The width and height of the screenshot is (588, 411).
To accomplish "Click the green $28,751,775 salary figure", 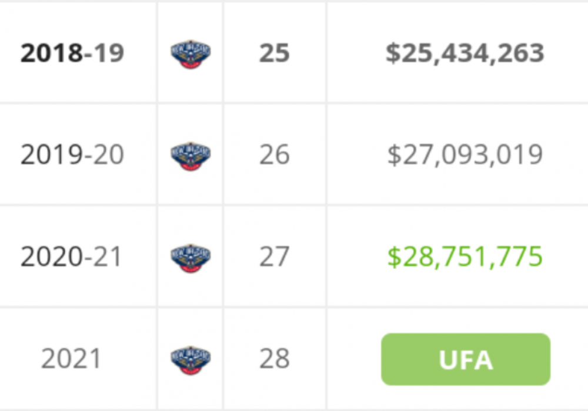I will (x=465, y=257).
